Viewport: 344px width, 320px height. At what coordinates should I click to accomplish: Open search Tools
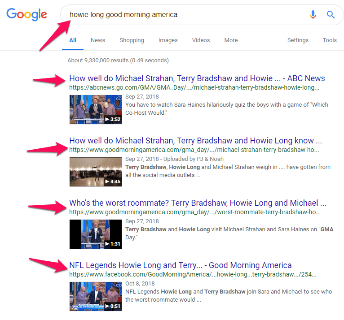coord(329,40)
